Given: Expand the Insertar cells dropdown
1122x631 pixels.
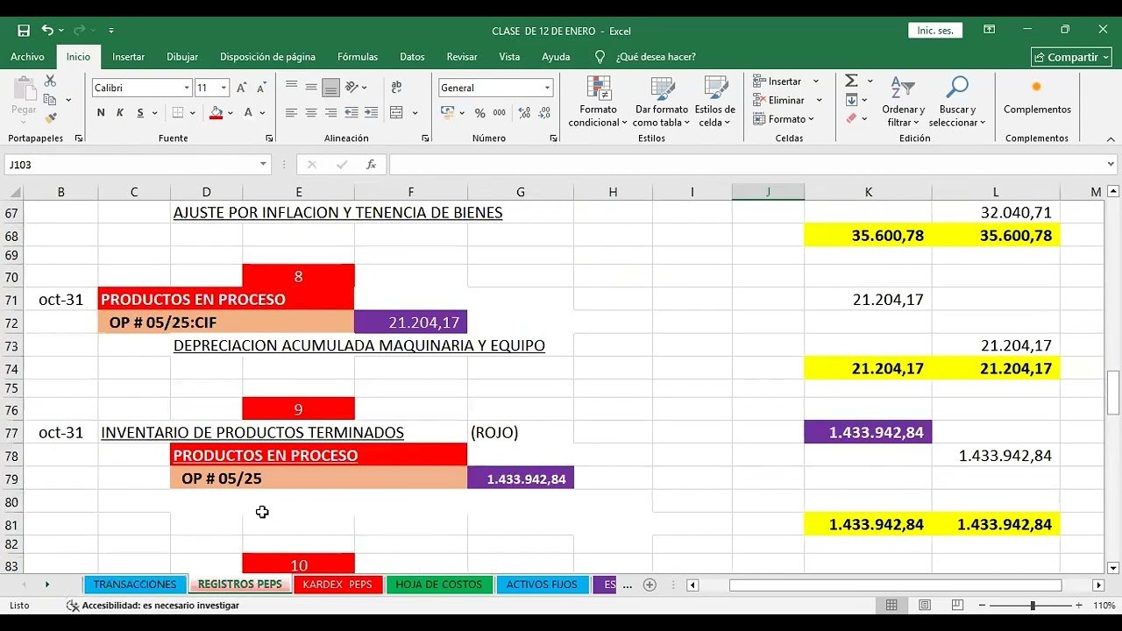Looking at the screenshot, I should point(816,82).
